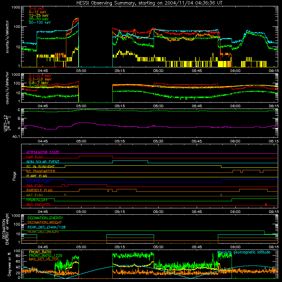
Task: Click the 05:45 tick under the GOES panel
Action: click(197, 141)
